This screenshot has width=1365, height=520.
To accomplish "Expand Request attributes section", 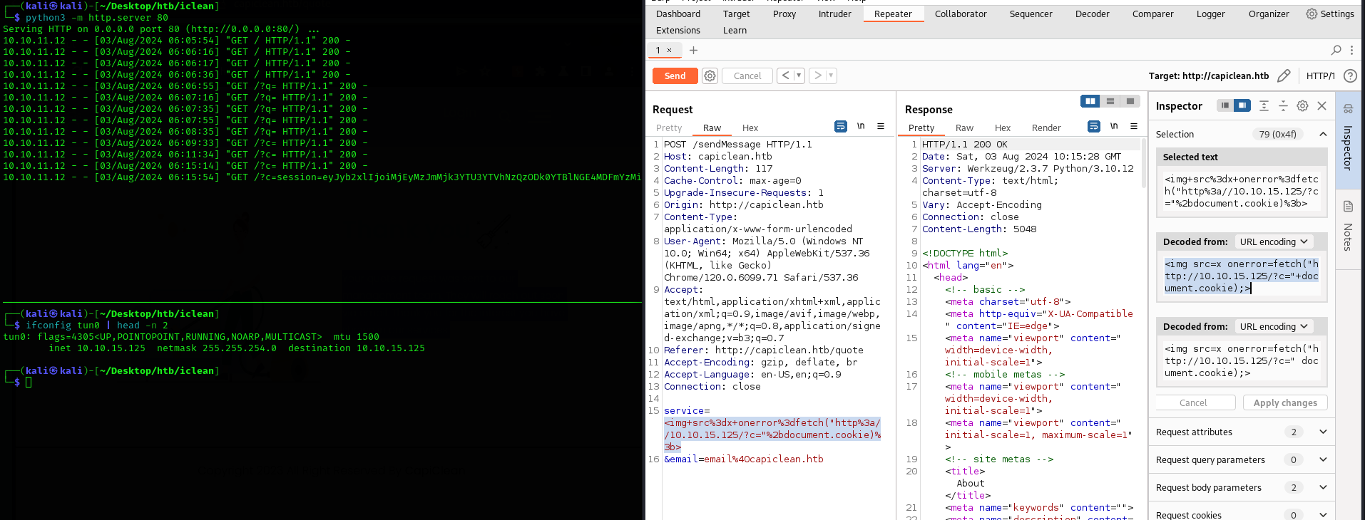I will click(x=1323, y=432).
